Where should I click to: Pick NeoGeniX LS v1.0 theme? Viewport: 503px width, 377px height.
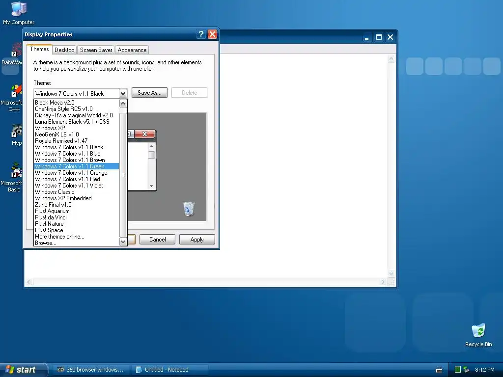coord(76,135)
